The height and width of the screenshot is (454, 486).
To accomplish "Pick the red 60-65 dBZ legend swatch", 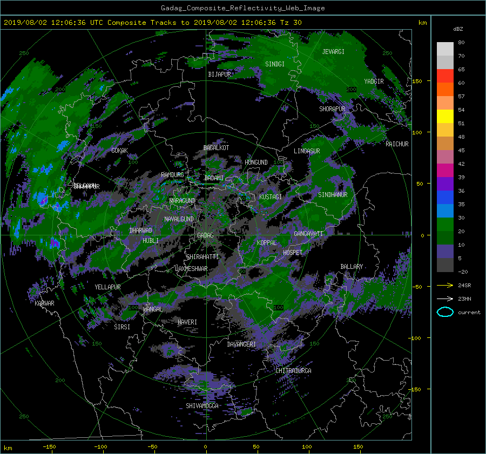I will tap(445, 76).
